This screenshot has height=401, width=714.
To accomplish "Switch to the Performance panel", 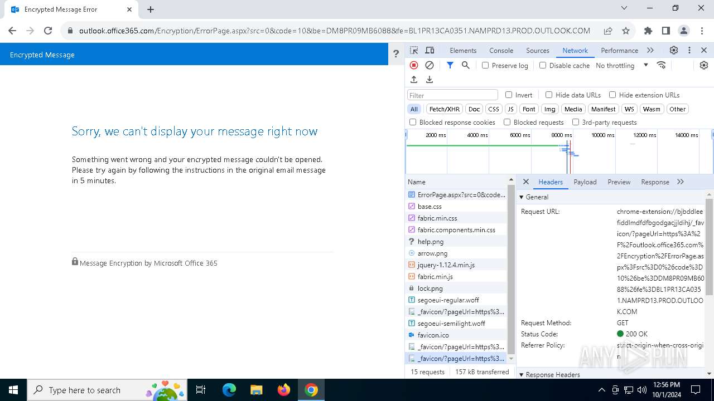I will coord(619,50).
